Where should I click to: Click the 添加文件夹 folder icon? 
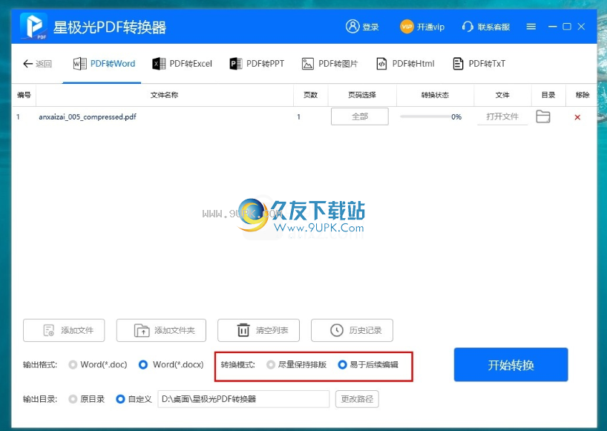coord(142,330)
